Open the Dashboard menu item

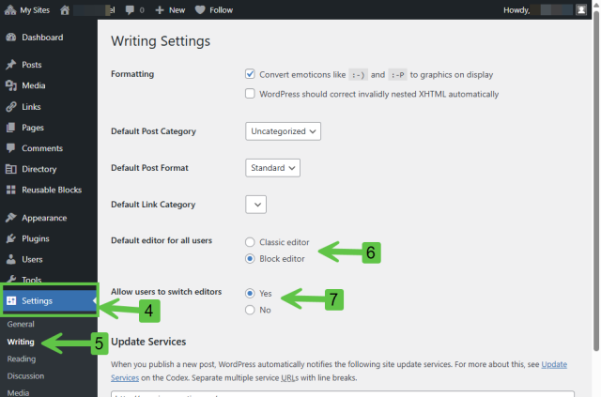49,38
